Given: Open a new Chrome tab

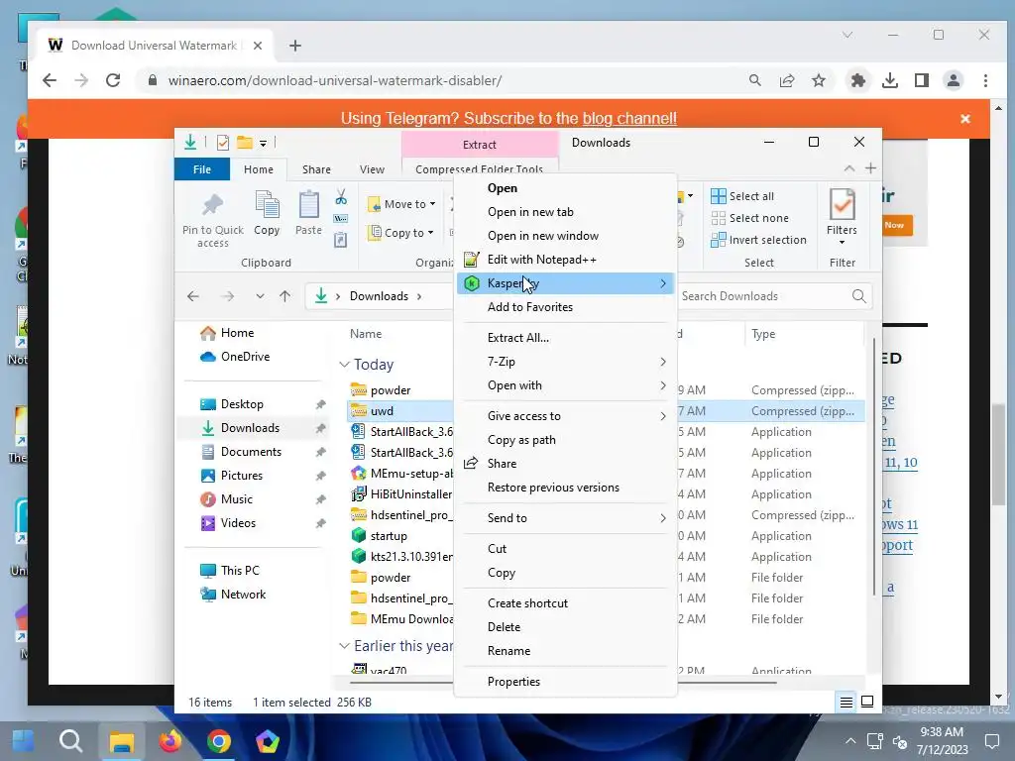Looking at the screenshot, I should pos(295,46).
